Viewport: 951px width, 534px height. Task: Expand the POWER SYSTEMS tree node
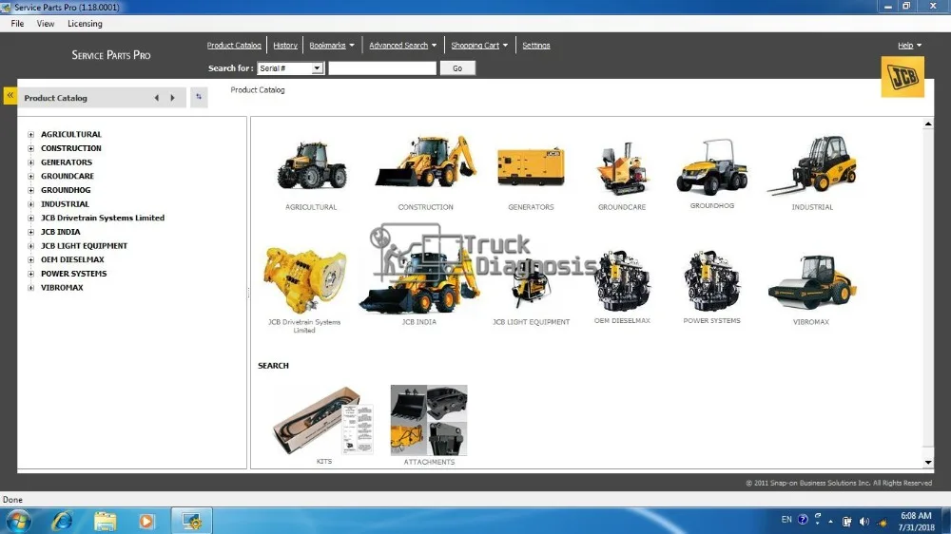point(31,274)
